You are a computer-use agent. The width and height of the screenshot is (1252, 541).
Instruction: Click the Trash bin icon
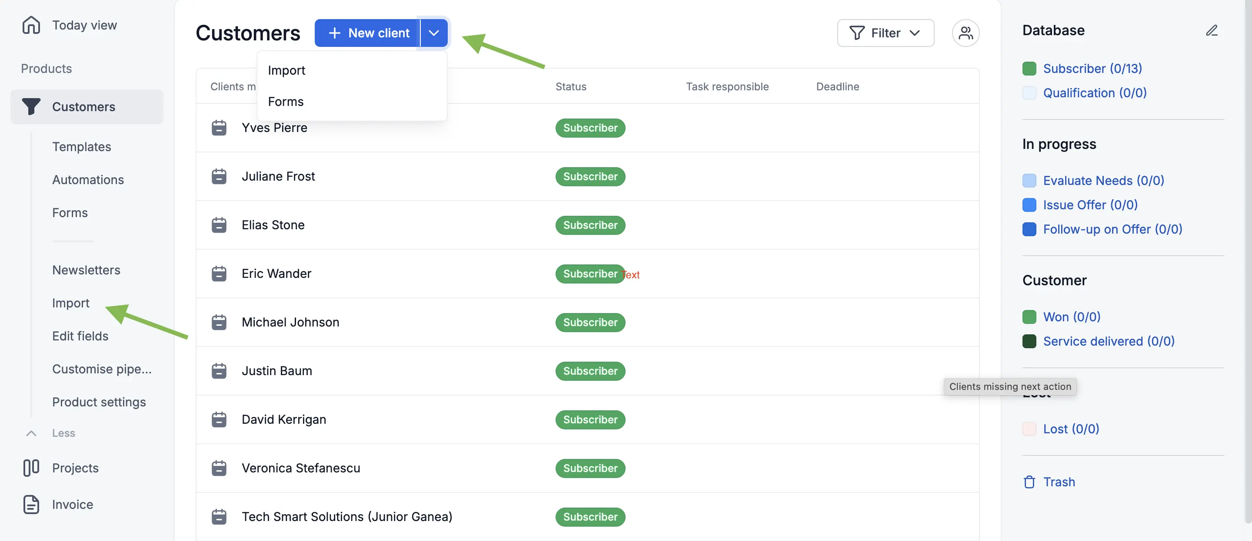1029,482
